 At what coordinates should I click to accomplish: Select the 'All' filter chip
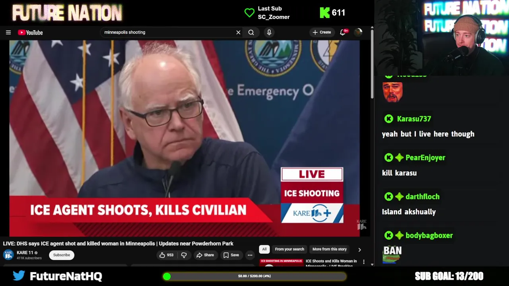[264, 249]
